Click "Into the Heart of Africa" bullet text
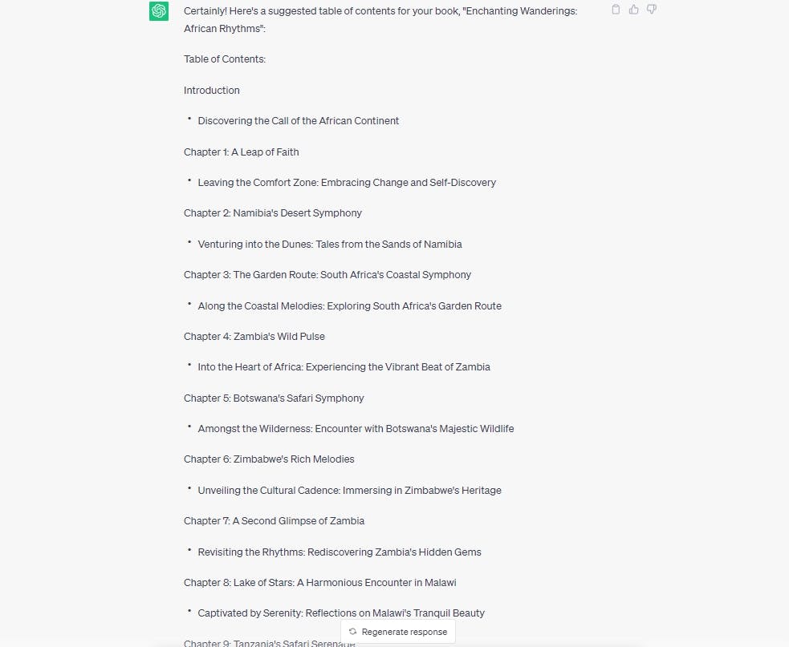Viewport: 789px width, 647px height. click(x=344, y=367)
